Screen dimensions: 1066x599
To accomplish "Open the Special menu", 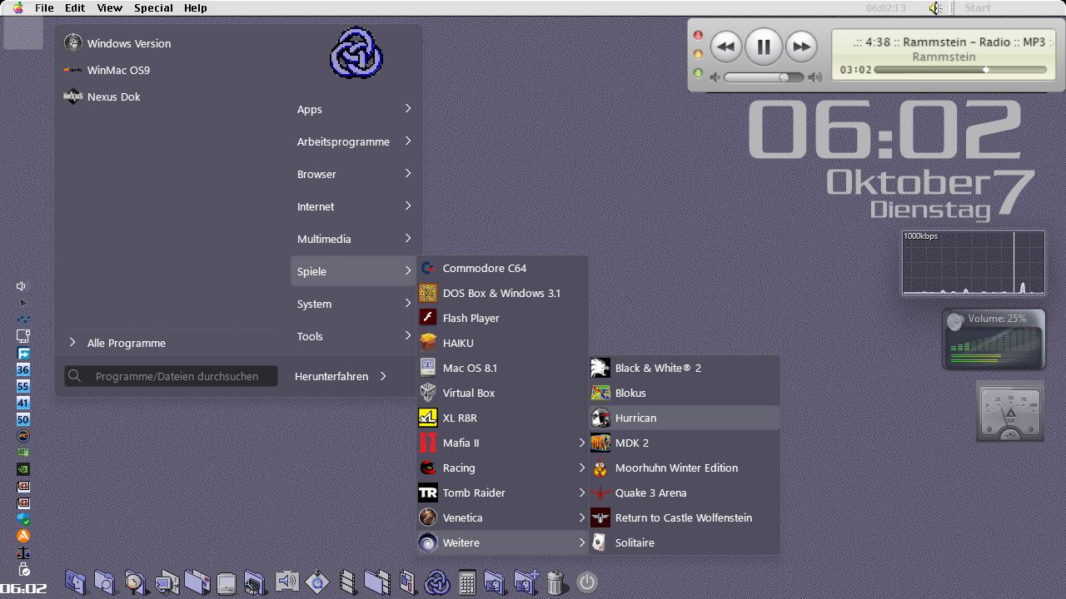I will tap(153, 7).
